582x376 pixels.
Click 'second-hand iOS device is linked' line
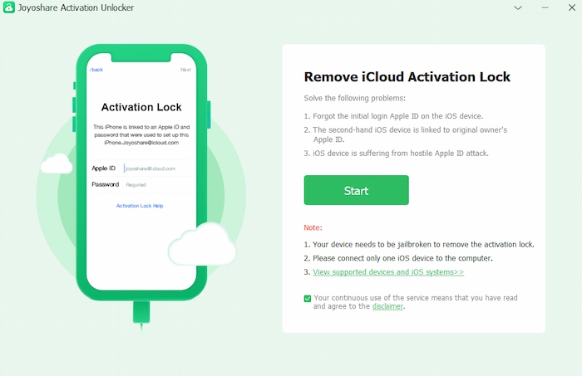pos(406,134)
